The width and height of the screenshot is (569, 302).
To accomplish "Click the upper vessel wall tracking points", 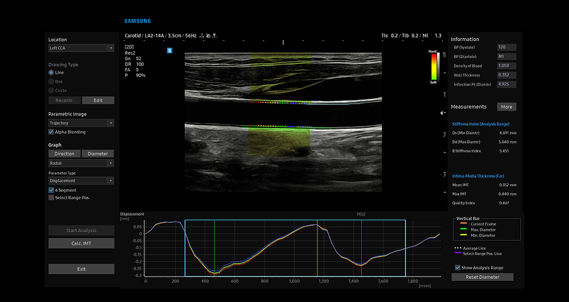I will click(281, 103).
